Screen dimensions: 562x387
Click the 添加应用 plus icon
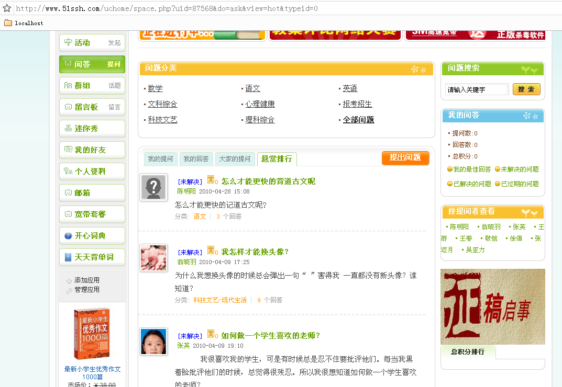coord(69,281)
